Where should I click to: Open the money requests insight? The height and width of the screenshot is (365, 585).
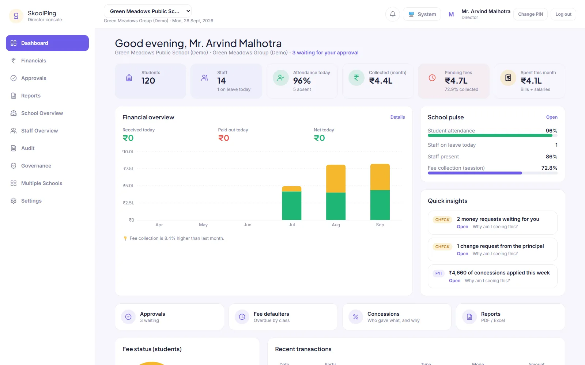pos(463,227)
